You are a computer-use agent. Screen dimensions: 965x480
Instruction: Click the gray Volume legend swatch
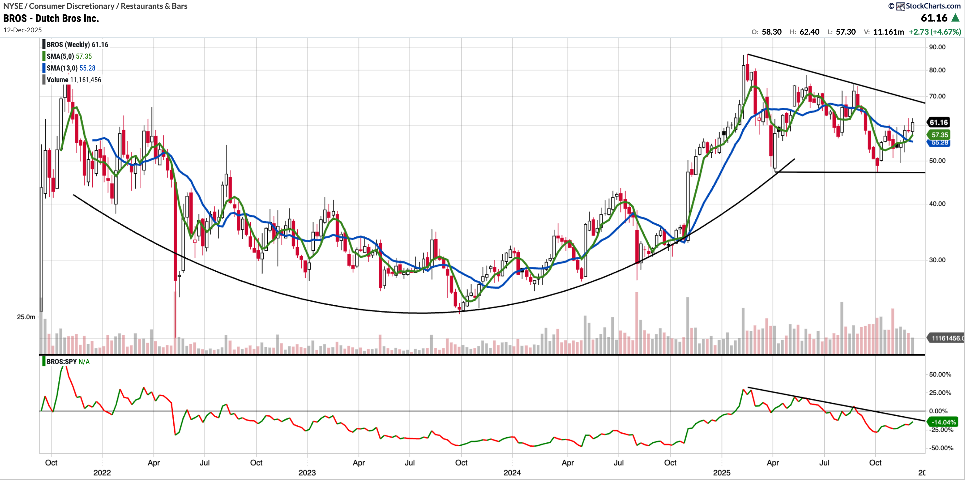tap(44, 80)
